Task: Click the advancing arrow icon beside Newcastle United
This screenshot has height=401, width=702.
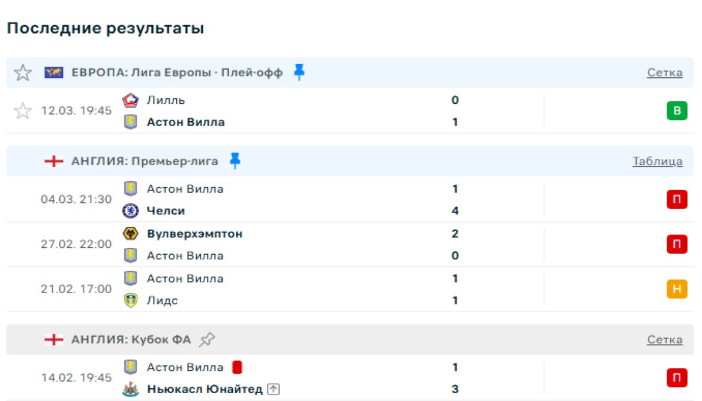Action: [274, 390]
